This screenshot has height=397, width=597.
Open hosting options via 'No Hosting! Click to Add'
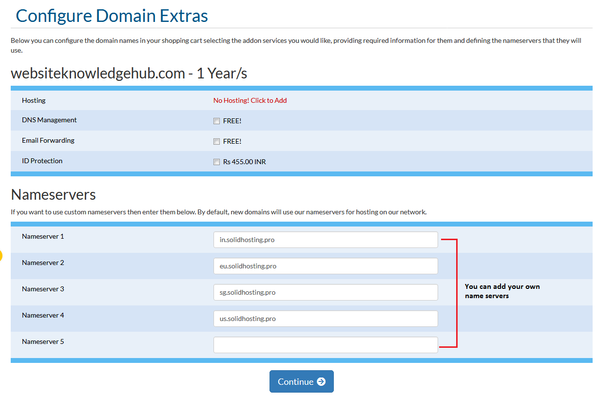tap(250, 100)
